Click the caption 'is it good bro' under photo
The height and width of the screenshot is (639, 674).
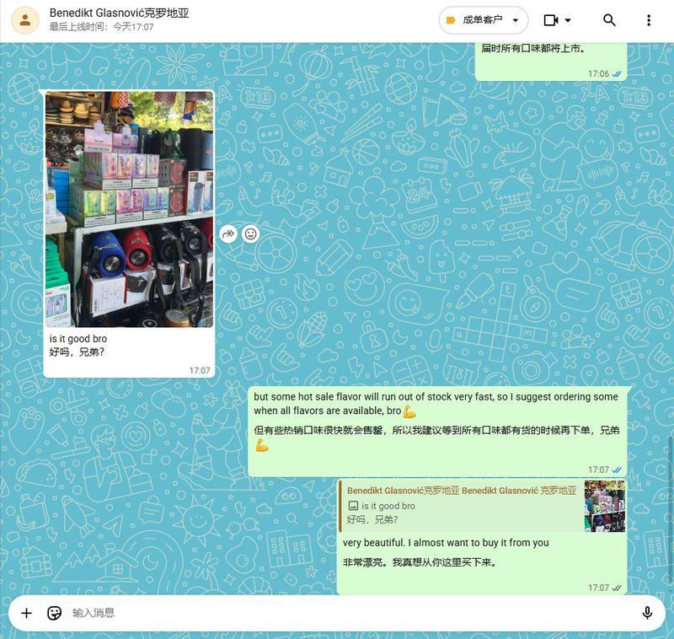(x=78, y=339)
